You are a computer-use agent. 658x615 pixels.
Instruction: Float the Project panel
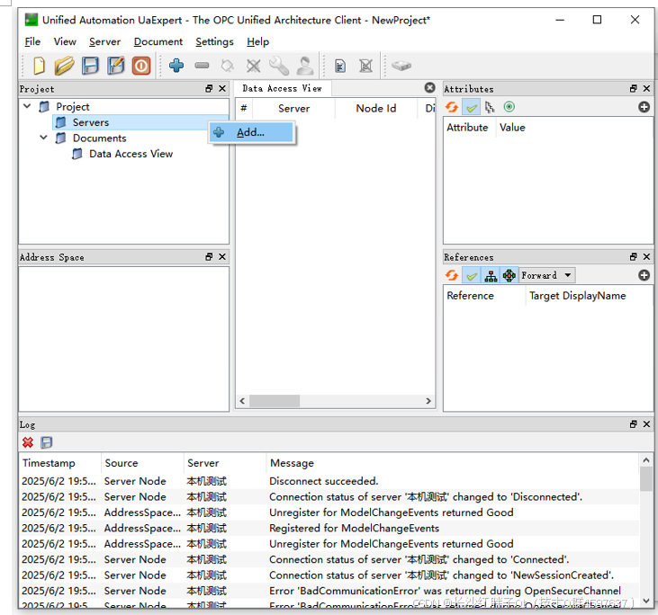209,88
